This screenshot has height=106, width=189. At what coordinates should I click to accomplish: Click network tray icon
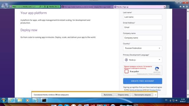click(174, 100)
